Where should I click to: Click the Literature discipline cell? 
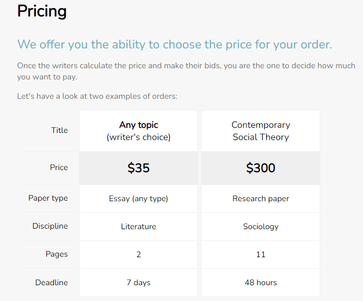tap(138, 227)
